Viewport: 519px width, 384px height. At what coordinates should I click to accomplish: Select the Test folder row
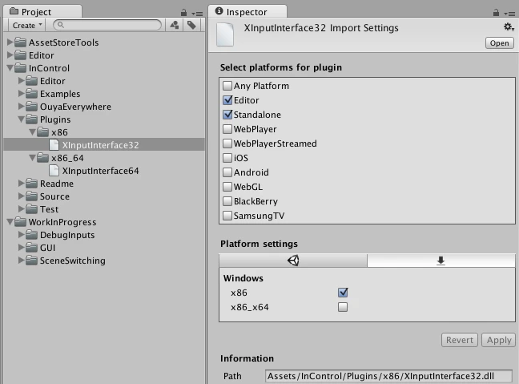[104, 209]
